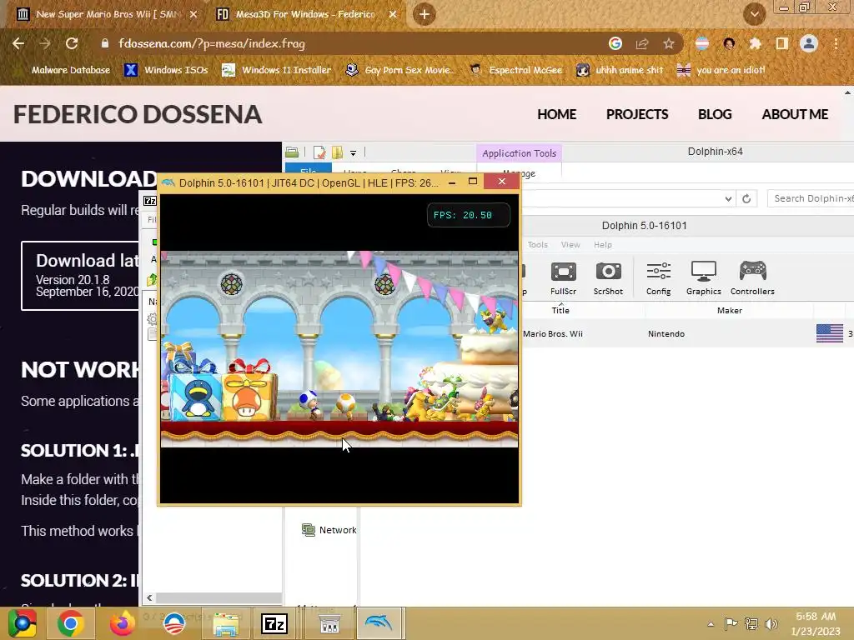Bookmark this page with the star icon
Viewport: 854px width, 640px height.
(669, 43)
